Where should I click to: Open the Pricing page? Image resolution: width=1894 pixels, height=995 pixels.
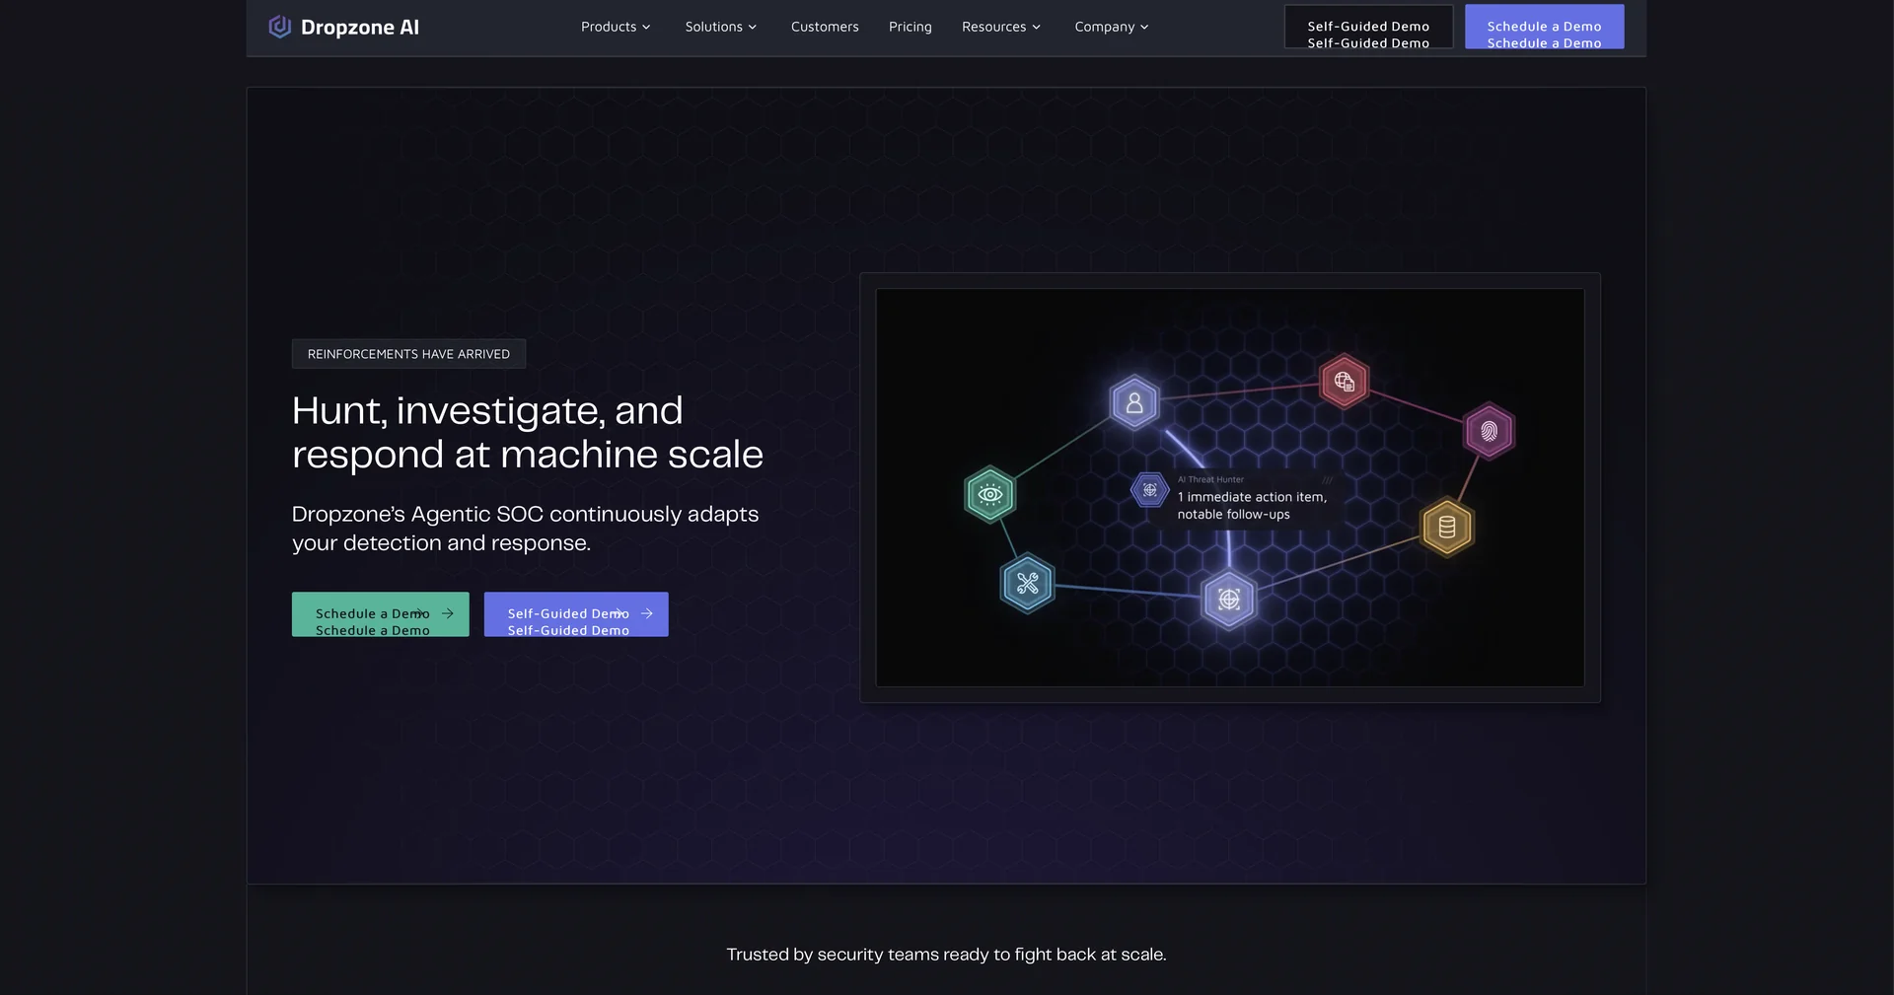coord(910,27)
